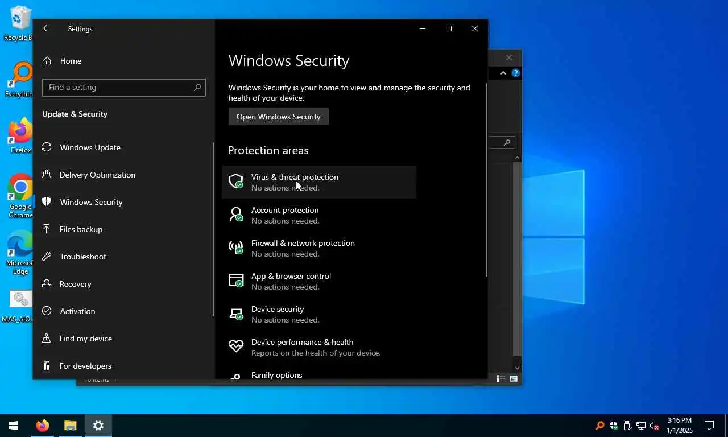Select the Firefox desktop shortcut
The width and height of the screenshot is (728, 437).
(x=20, y=137)
